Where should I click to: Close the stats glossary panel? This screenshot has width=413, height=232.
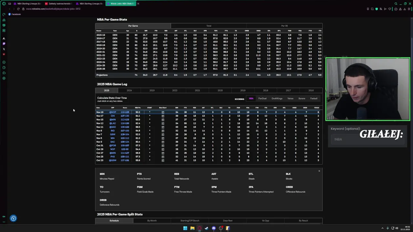click(x=319, y=171)
